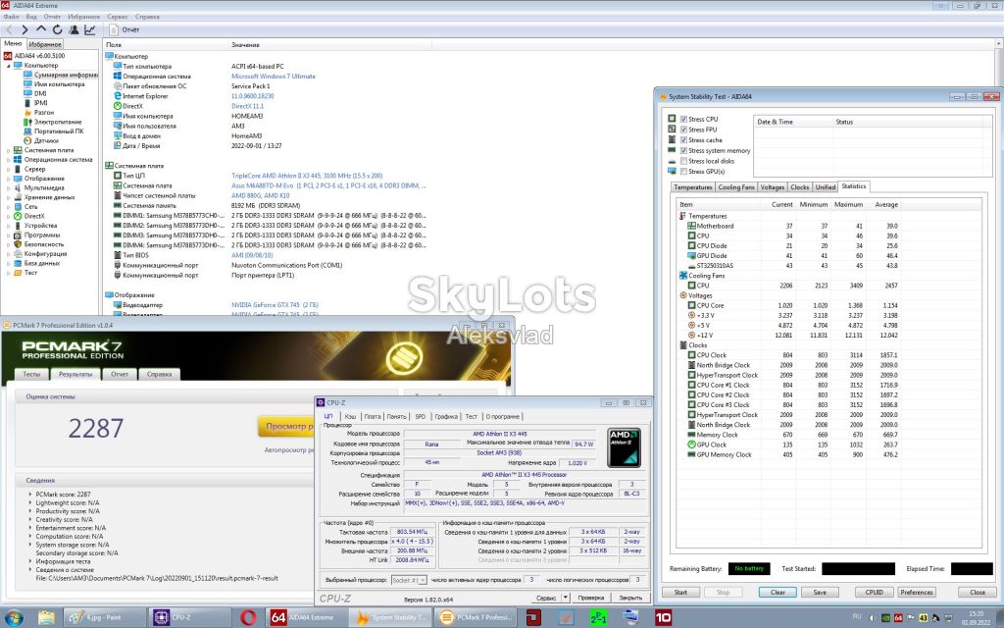Click the Start button in Stability Test
Viewport: 1004px width, 628px height.
point(680,592)
